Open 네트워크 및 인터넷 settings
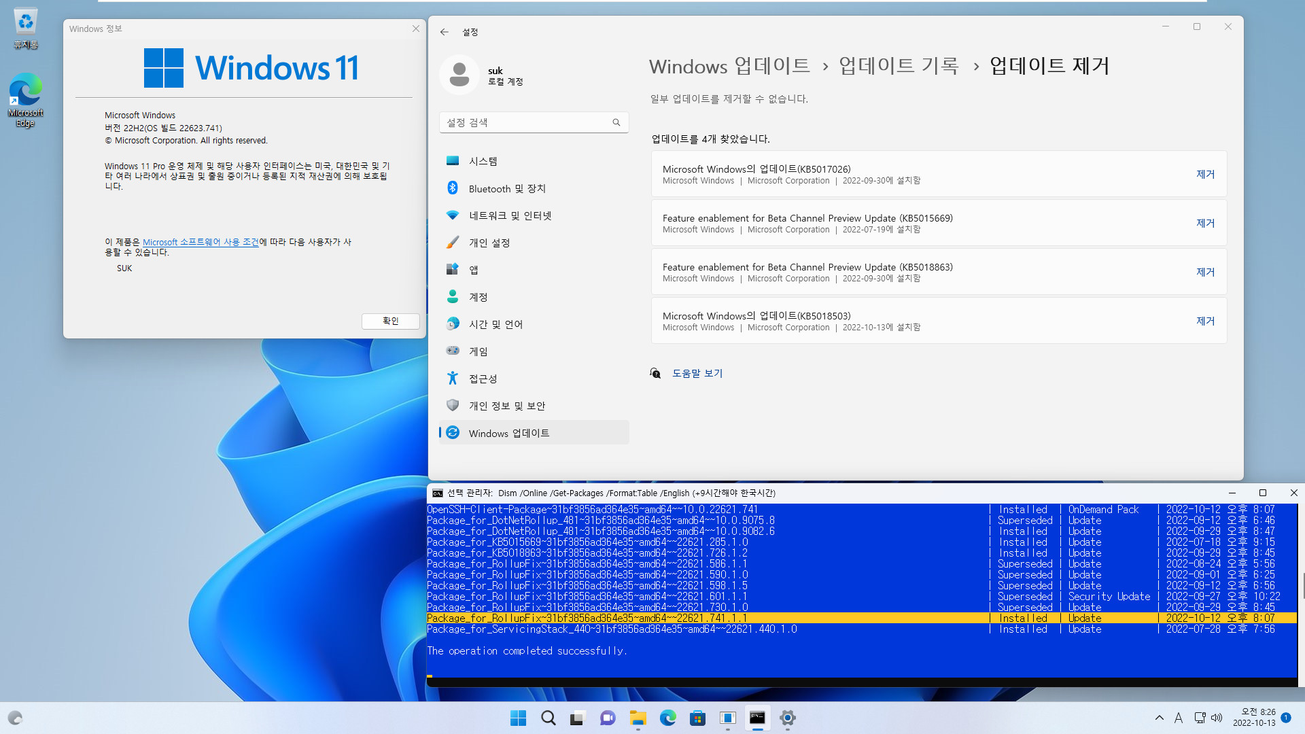 (x=534, y=215)
